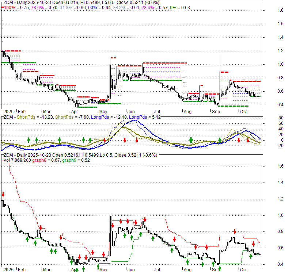The height and width of the screenshot is (272, 285).
Task: Click the first red down arrow at the bottom chart's far left
Action: tap(3, 194)
